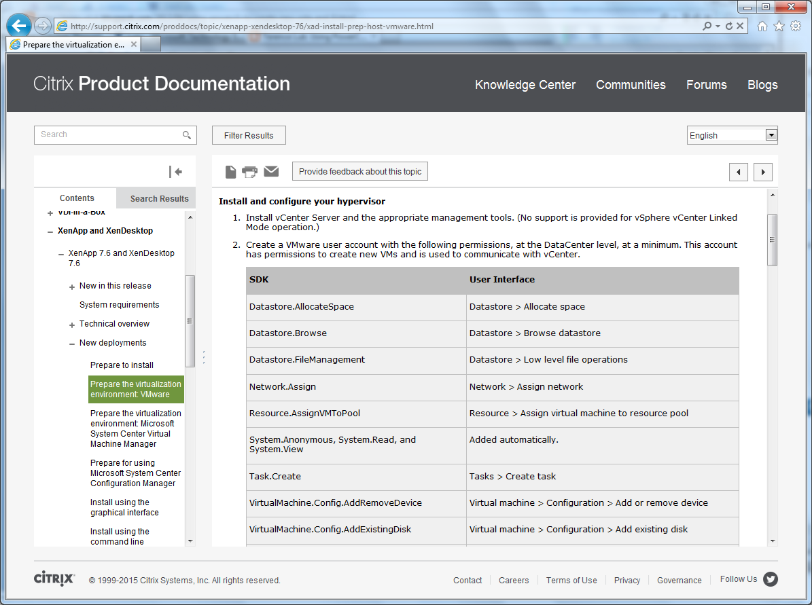Open Communities in header

pos(631,85)
